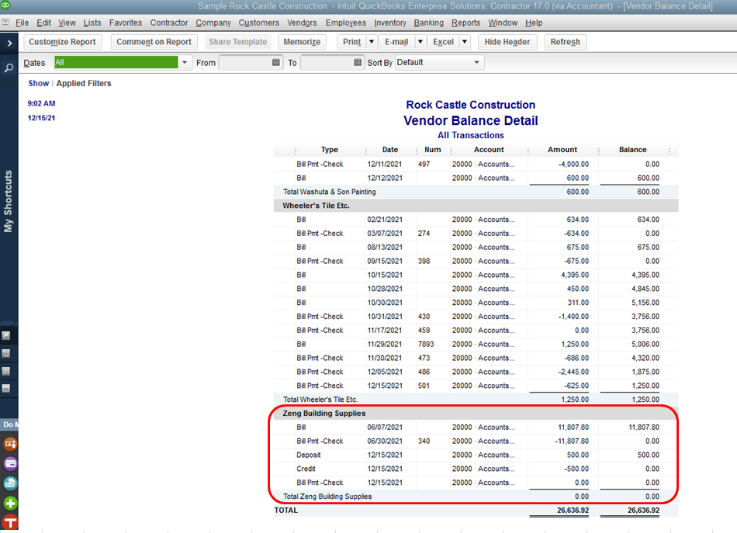
Task: Open the Lists menu
Action: click(92, 22)
